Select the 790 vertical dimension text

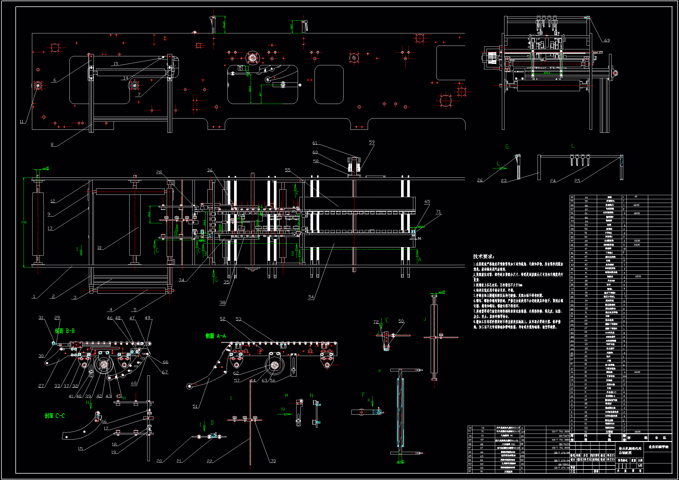point(24,222)
